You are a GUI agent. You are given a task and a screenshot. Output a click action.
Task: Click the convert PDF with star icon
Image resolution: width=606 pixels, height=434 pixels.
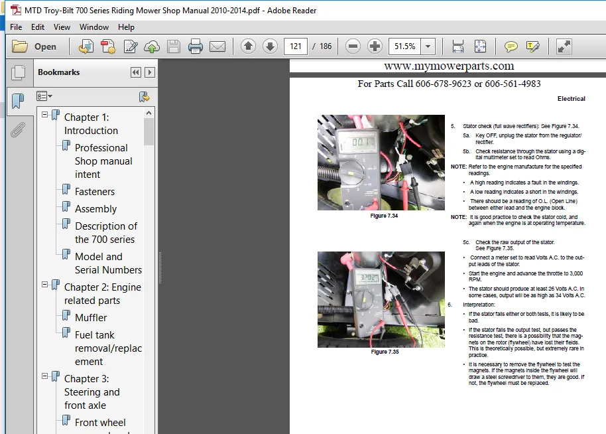108,46
